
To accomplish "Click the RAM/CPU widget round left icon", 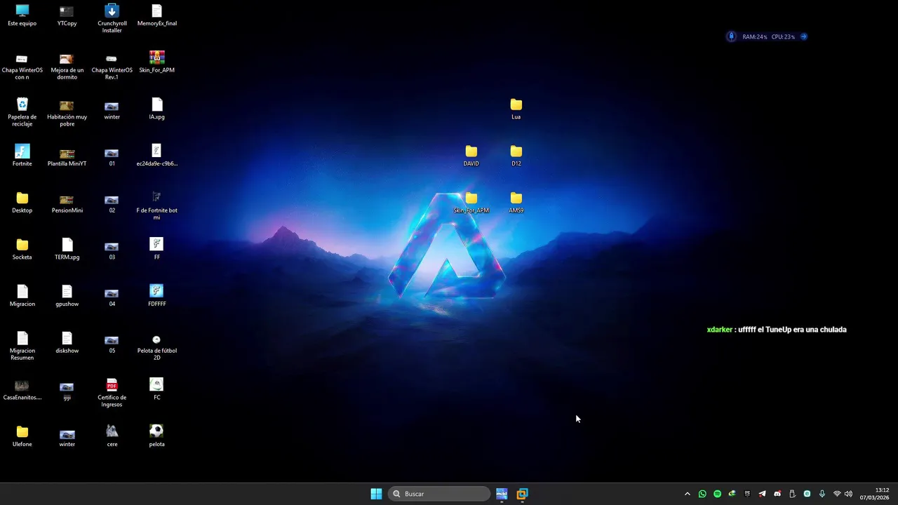I will click(731, 36).
